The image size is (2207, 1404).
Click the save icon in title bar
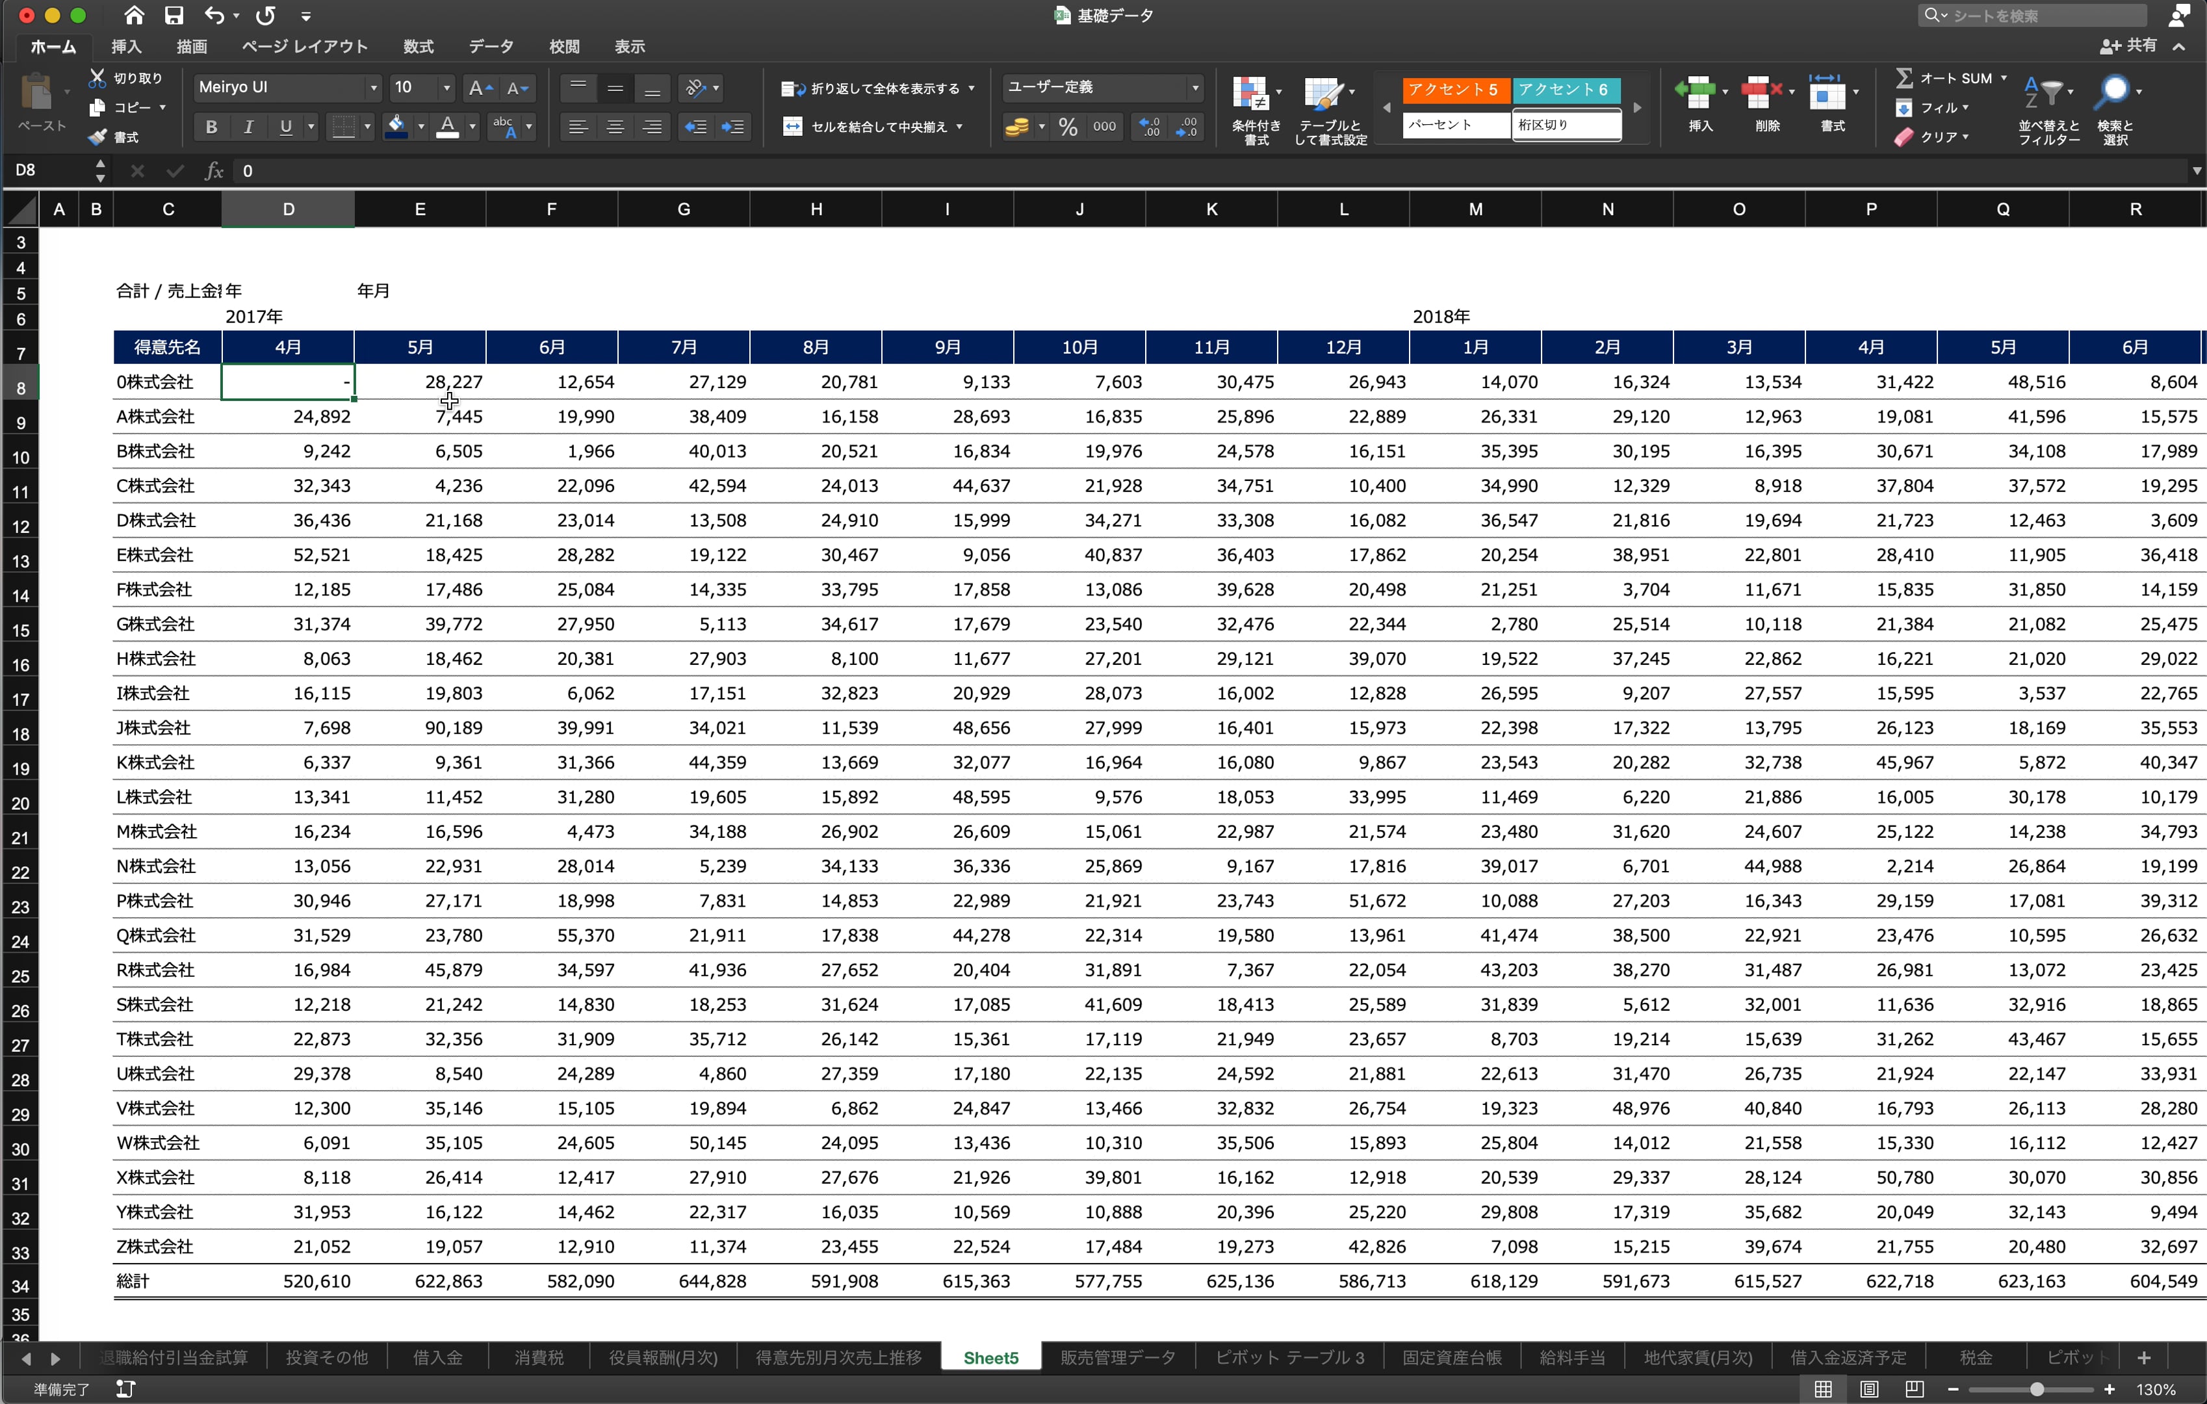click(x=174, y=16)
